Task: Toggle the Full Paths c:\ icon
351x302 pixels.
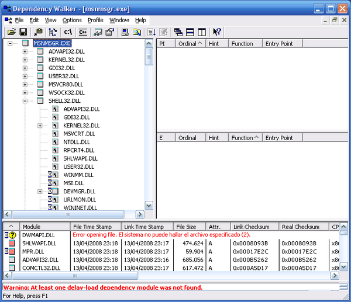Action: click(68, 32)
